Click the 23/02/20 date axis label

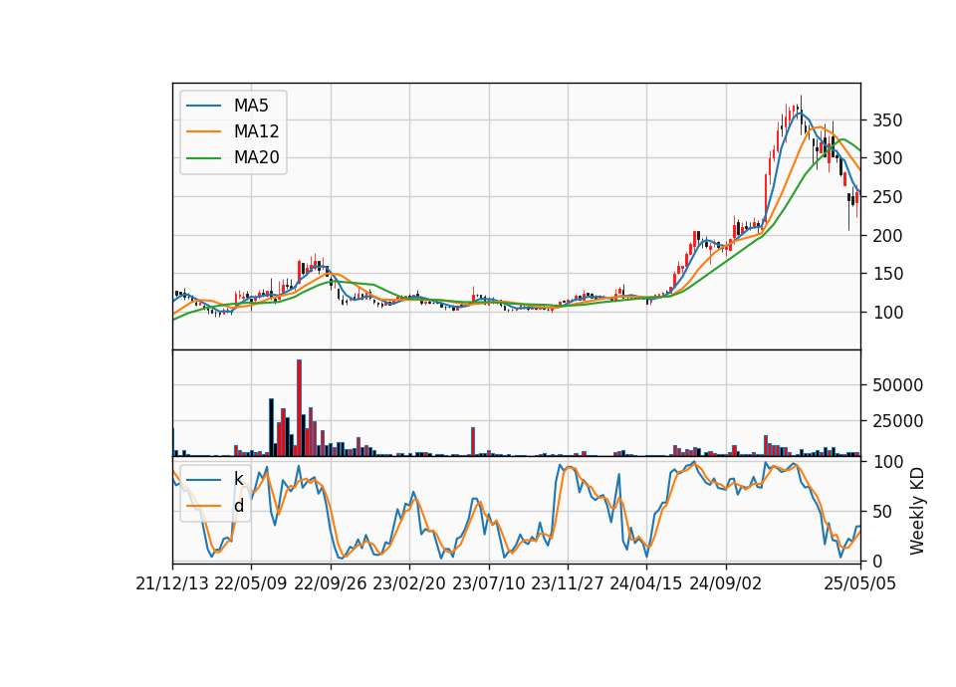click(409, 583)
